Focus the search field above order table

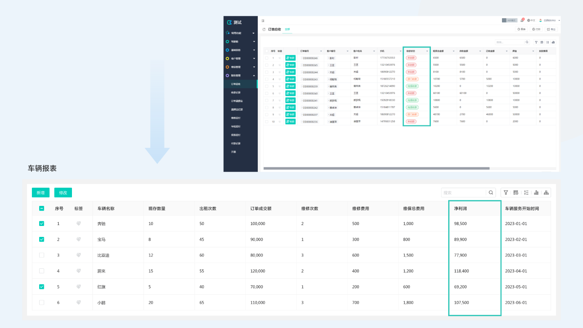pos(510,42)
